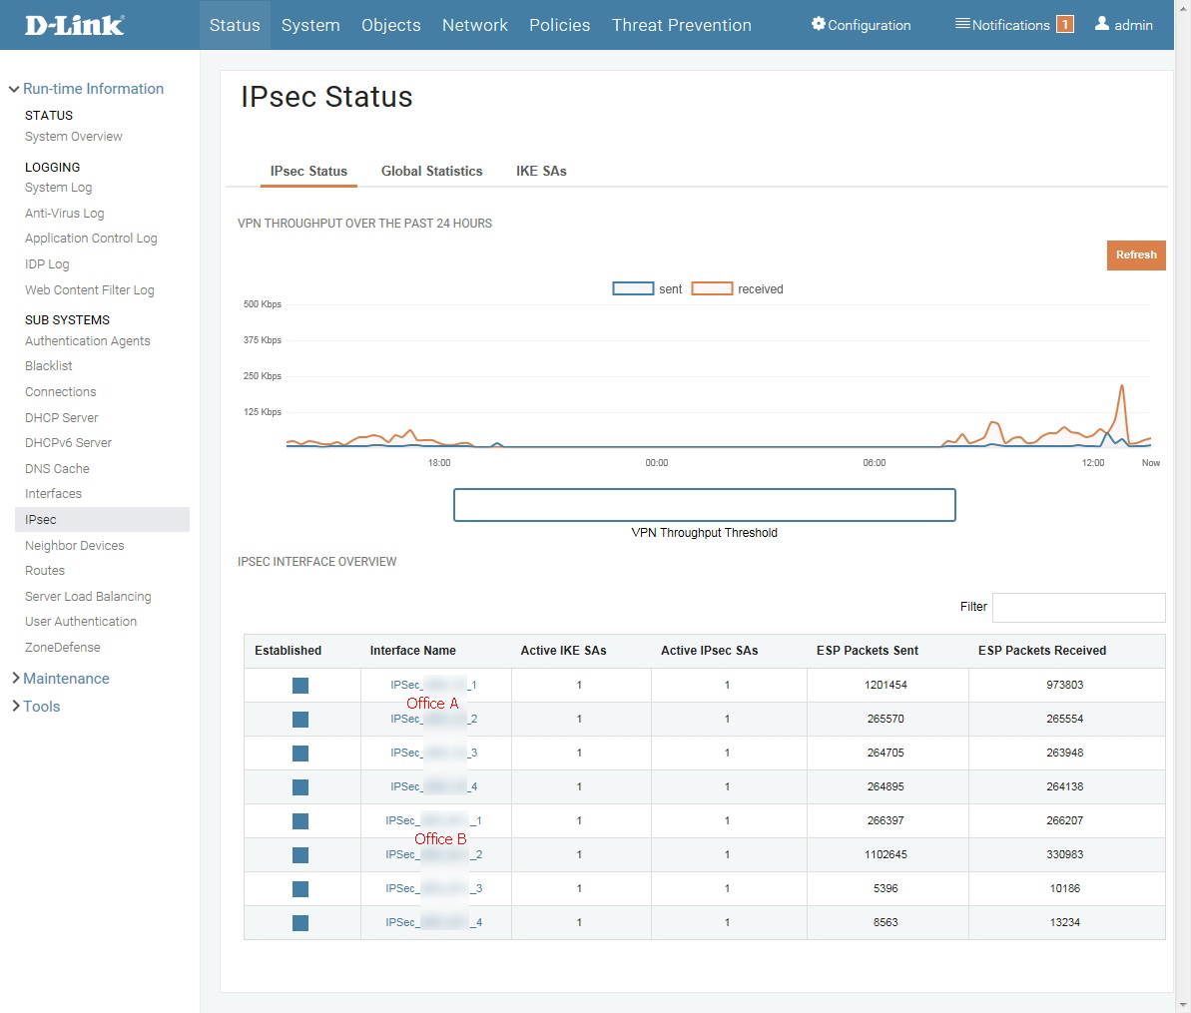Click the D-Link logo
This screenshot has width=1191, height=1013.
(x=75, y=25)
